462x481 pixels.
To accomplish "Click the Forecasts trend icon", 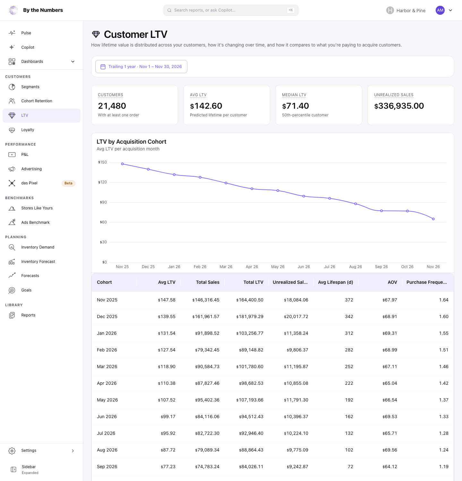I will [x=12, y=276].
